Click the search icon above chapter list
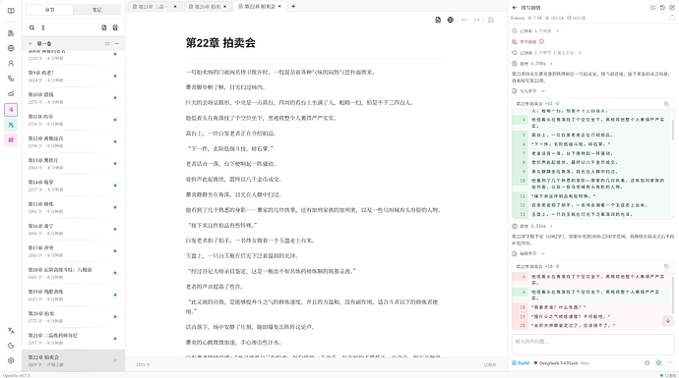The image size is (679, 378). click(x=31, y=27)
